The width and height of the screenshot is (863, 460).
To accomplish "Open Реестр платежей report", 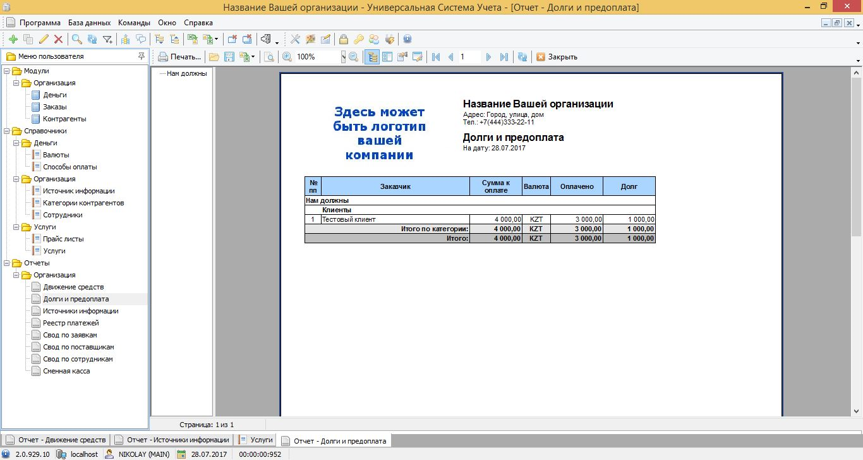I will click(x=71, y=323).
